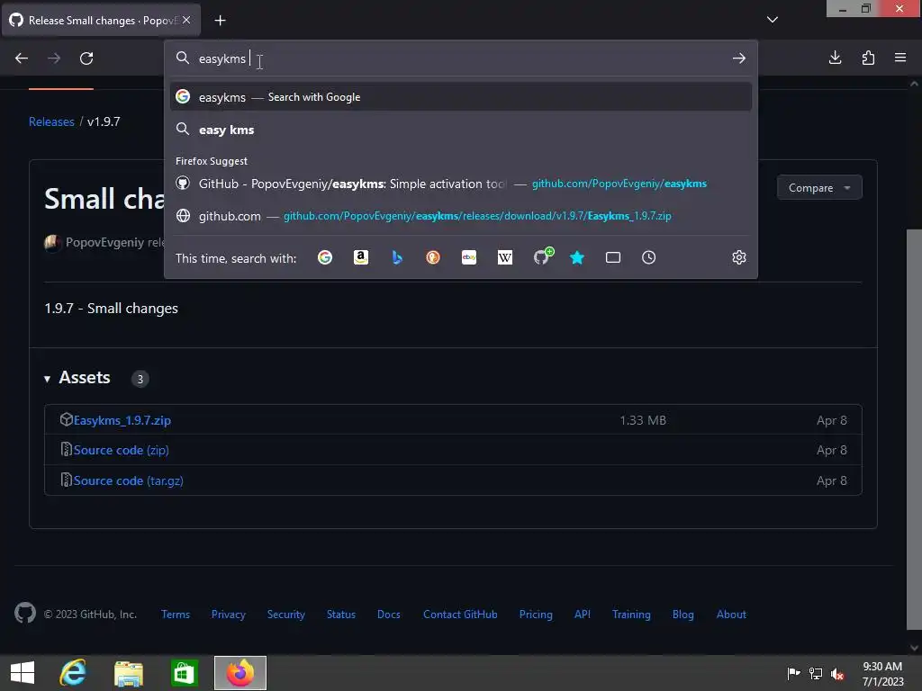Open the network tray icon

point(816,673)
